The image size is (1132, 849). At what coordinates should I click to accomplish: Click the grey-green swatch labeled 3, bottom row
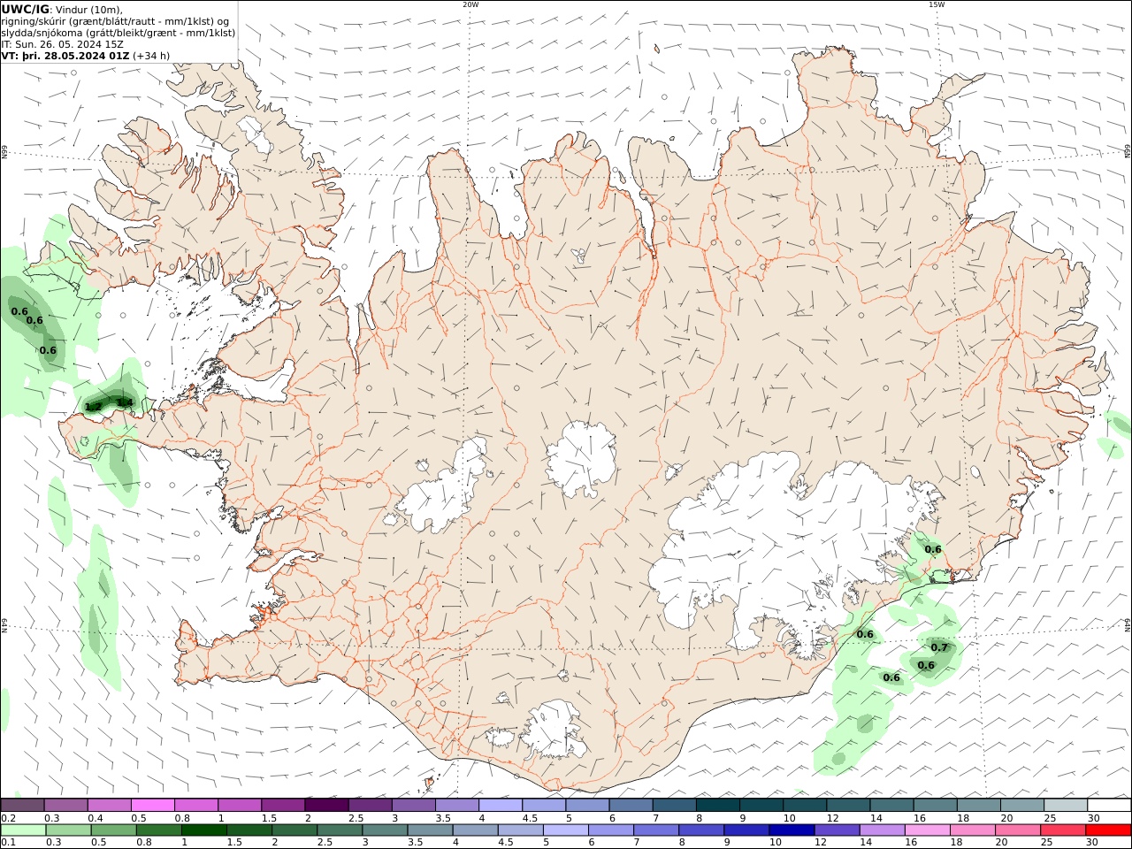(x=386, y=830)
